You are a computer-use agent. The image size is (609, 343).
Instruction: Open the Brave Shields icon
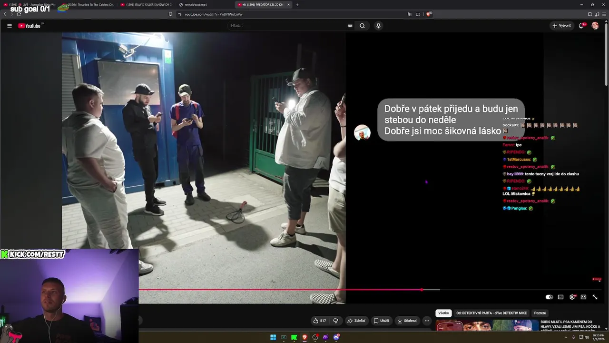pos(429,14)
